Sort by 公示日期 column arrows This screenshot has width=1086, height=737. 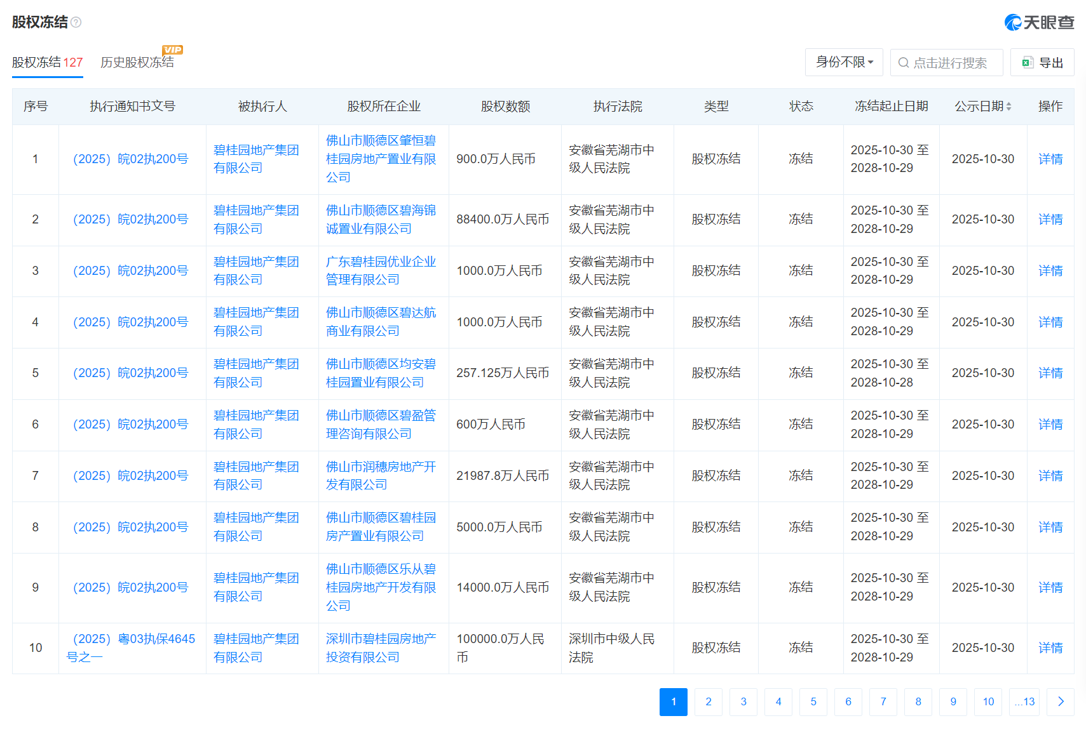pyautogui.click(x=1008, y=107)
